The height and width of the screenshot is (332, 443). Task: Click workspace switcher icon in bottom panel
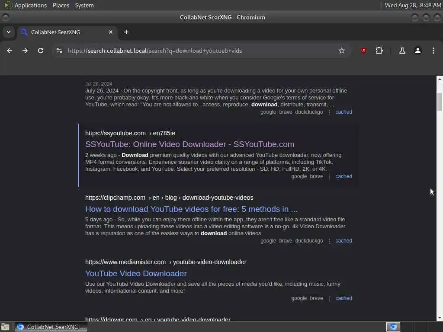click(393, 327)
